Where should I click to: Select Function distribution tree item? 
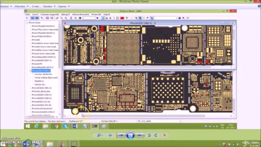coord(43,74)
